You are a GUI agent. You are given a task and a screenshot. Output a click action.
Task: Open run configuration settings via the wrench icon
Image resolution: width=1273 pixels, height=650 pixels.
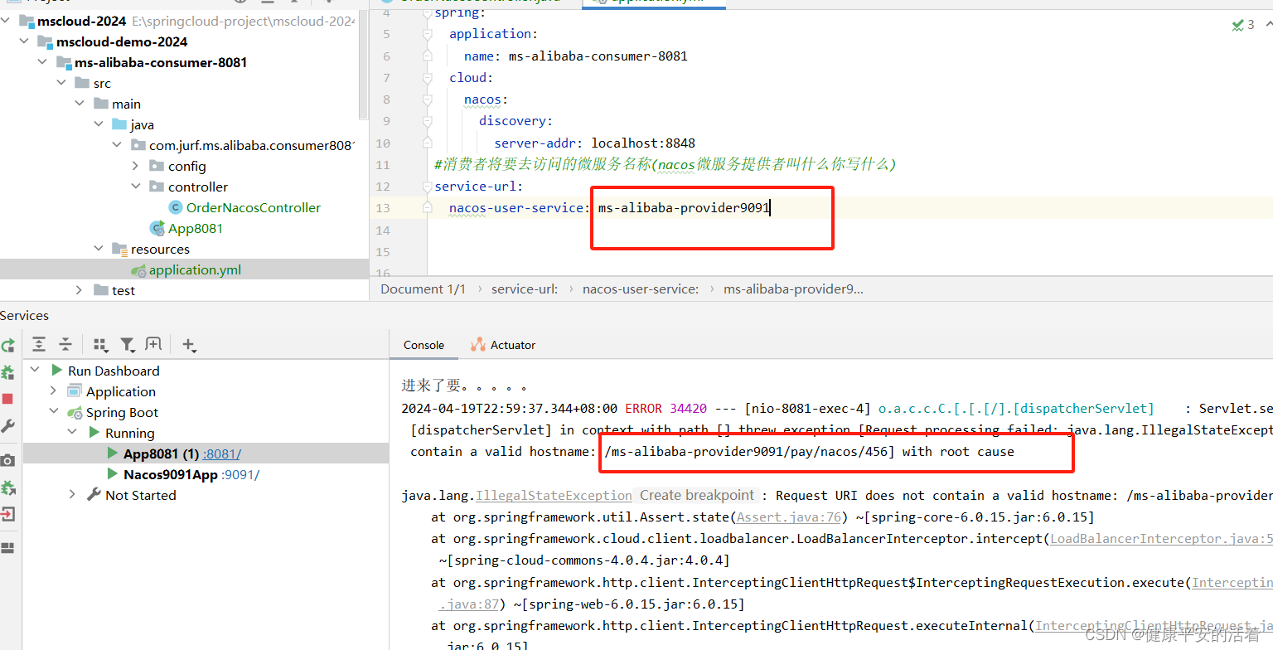click(8, 425)
